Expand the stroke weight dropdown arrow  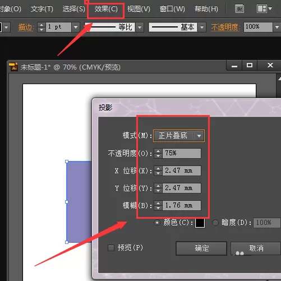76,27
